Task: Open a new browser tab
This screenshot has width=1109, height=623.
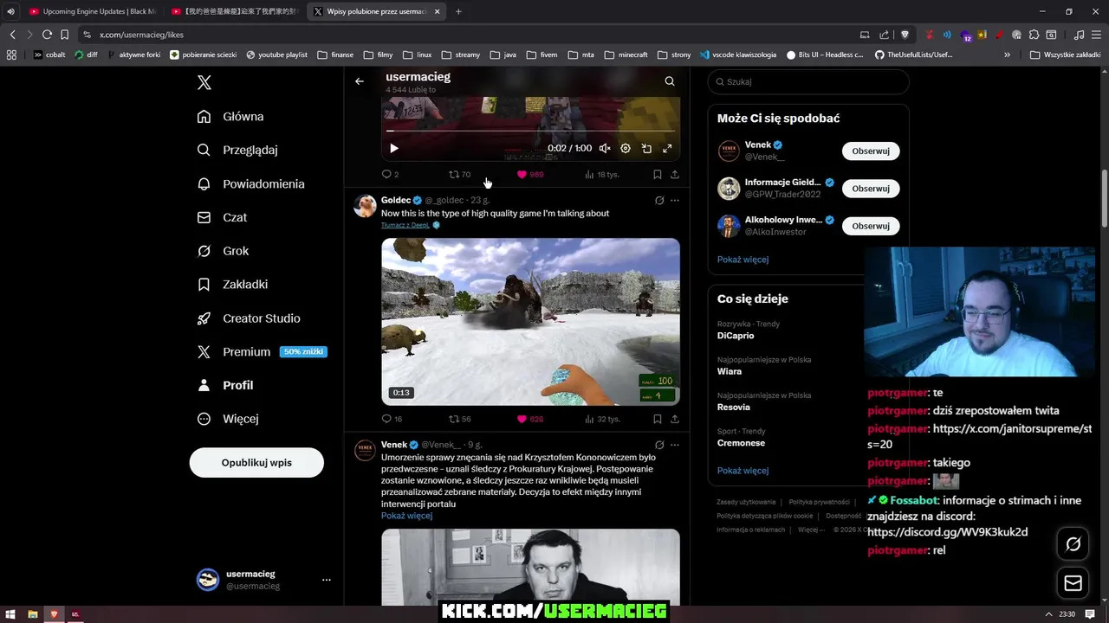Action: tap(458, 11)
